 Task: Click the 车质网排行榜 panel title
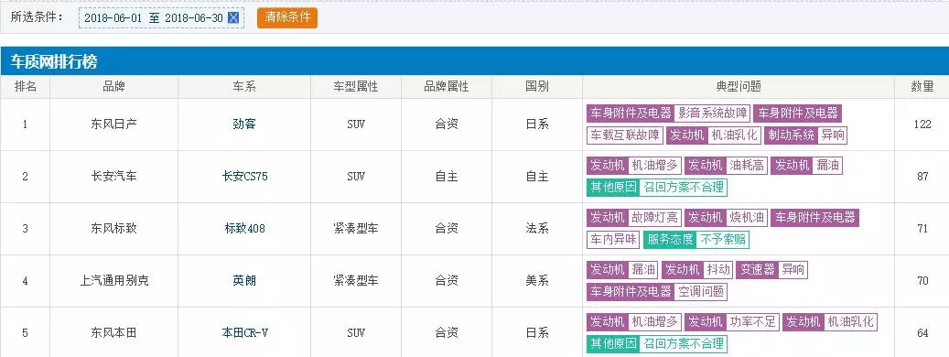[55, 61]
